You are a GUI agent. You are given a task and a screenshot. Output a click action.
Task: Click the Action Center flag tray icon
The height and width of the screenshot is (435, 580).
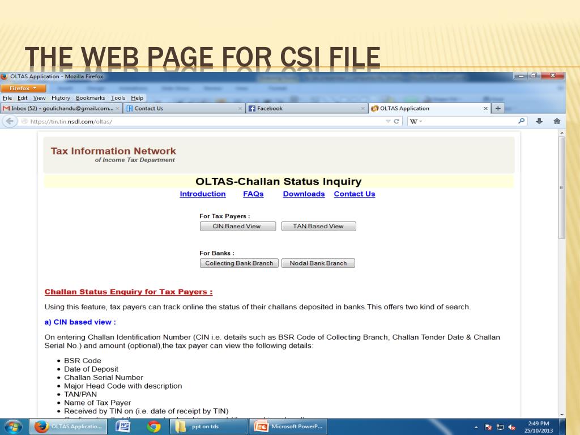(488, 427)
